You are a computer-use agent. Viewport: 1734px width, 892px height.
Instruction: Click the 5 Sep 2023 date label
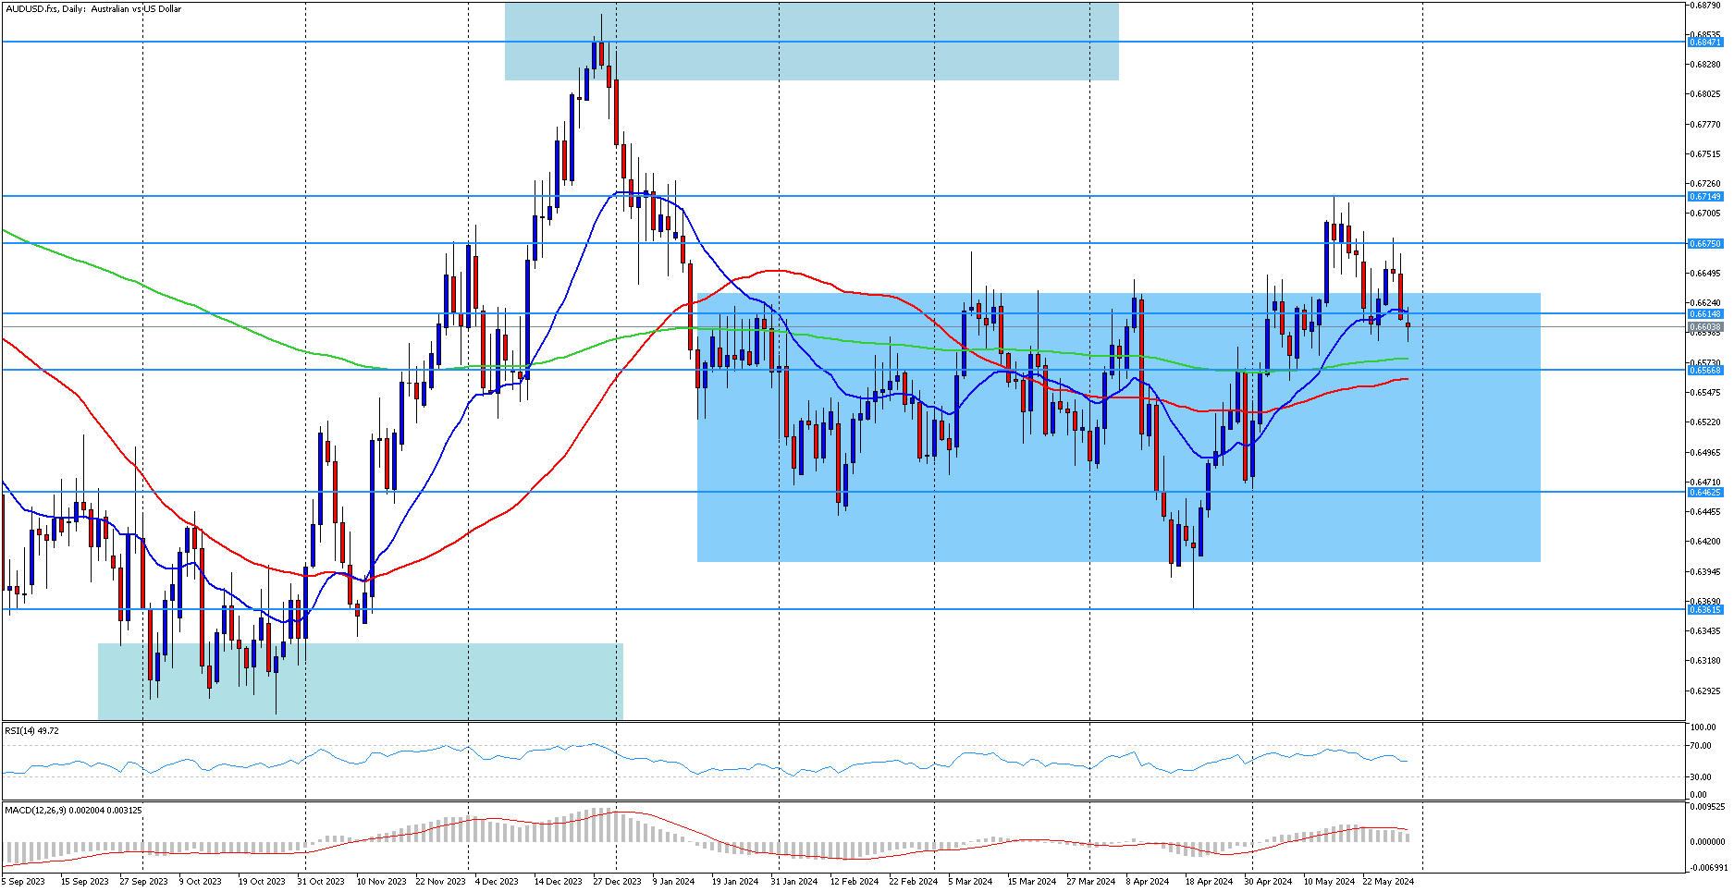(x=24, y=882)
